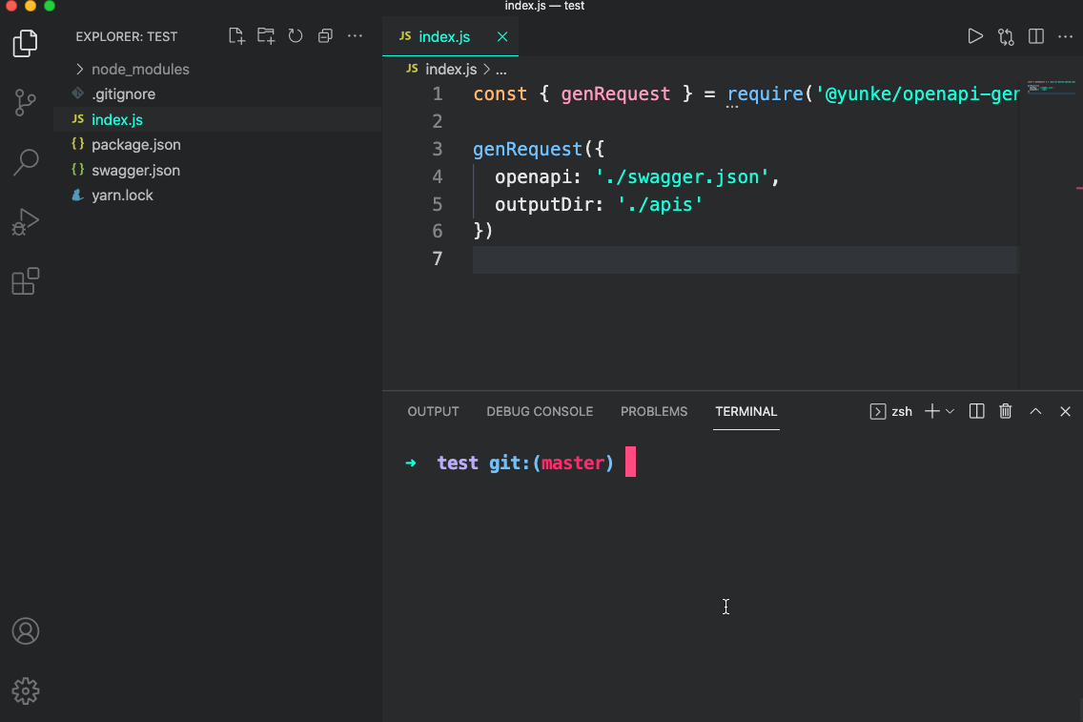Image resolution: width=1083 pixels, height=722 pixels.
Task: Open the Explorer view in activity bar
Action: click(26, 44)
